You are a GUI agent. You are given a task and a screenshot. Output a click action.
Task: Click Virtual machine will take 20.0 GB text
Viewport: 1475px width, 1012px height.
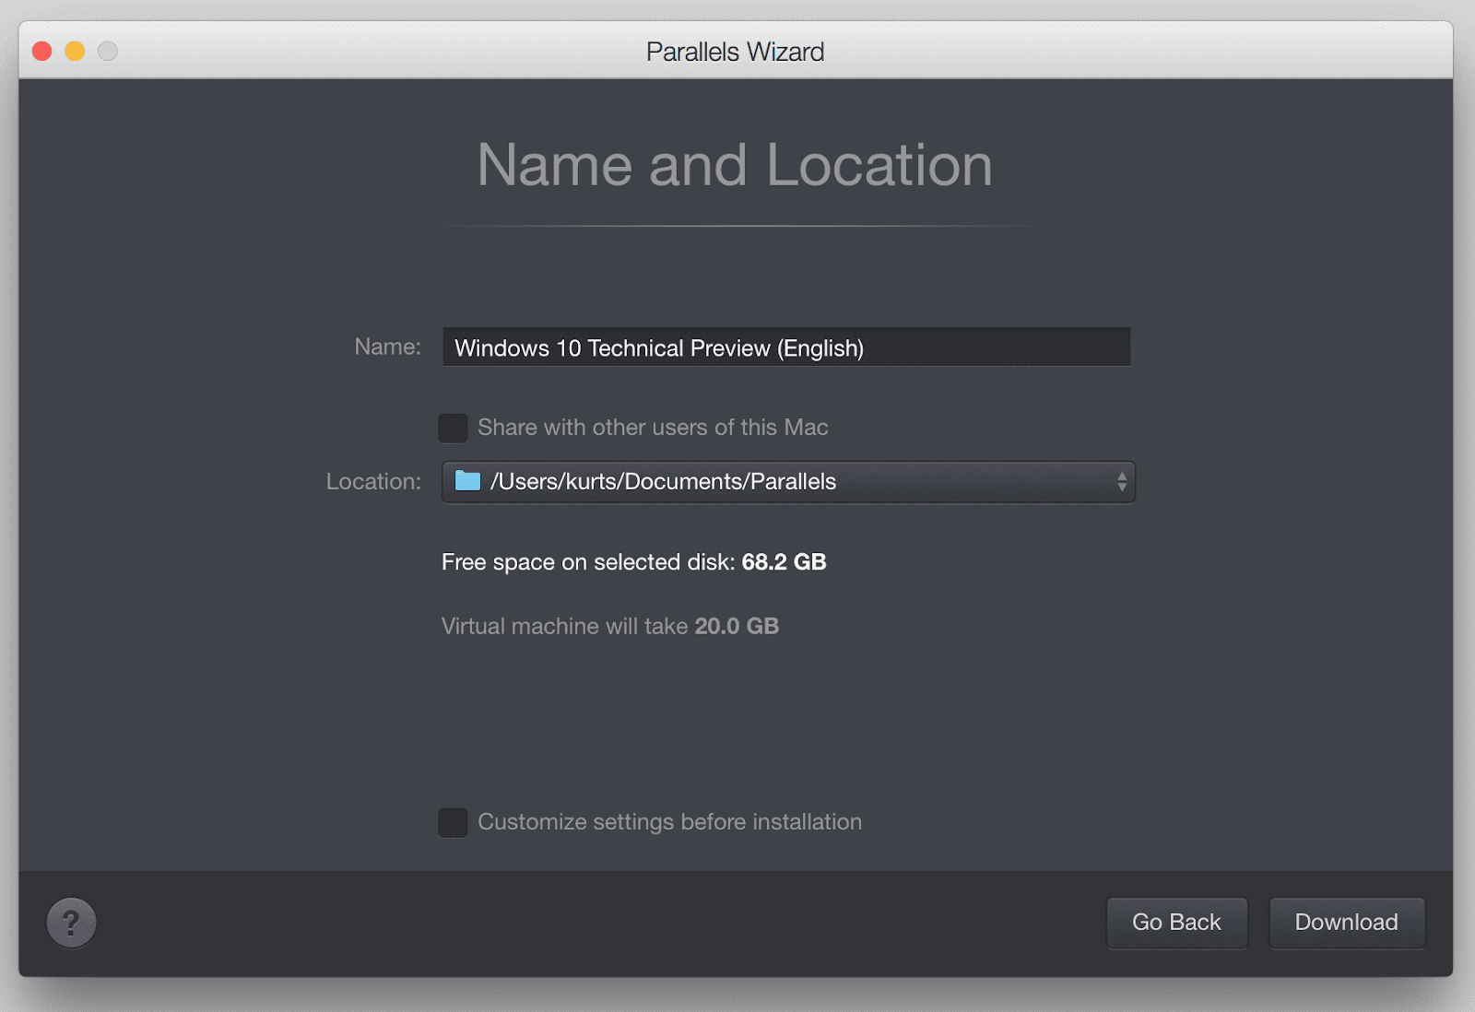click(x=609, y=627)
